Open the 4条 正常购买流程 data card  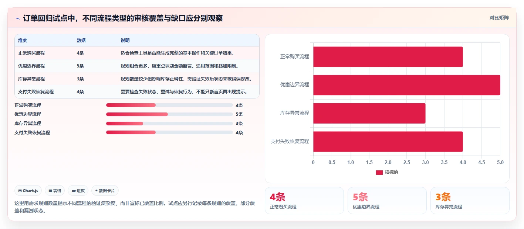click(x=304, y=201)
